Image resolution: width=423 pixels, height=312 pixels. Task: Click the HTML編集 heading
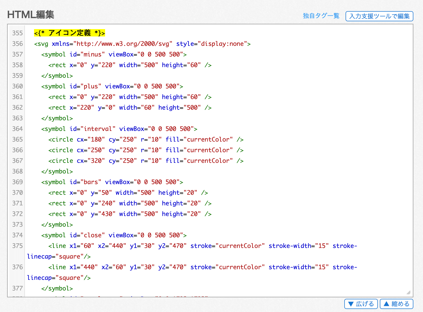pyautogui.click(x=31, y=15)
